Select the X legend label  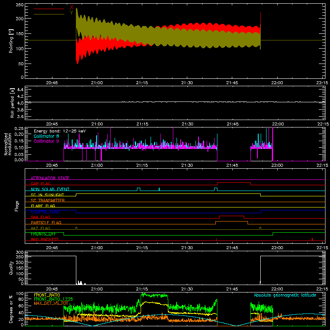(x=71, y=7)
